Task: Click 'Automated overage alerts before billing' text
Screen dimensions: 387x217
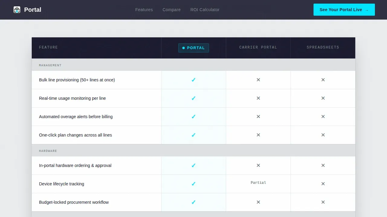Action: [76, 117]
